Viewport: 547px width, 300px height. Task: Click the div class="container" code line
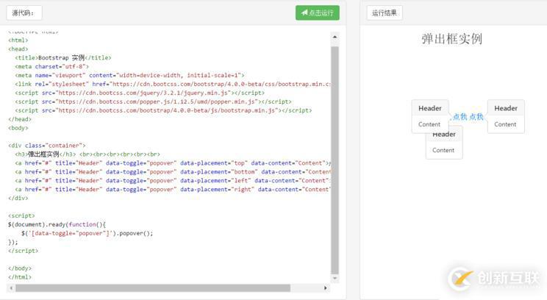tap(47, 145)
